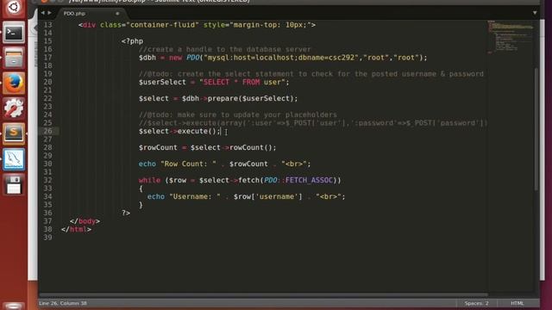Click the minimap code preview
Image resolution: width=552 pixels, height=310 pixels.
[x=510, y=36]
